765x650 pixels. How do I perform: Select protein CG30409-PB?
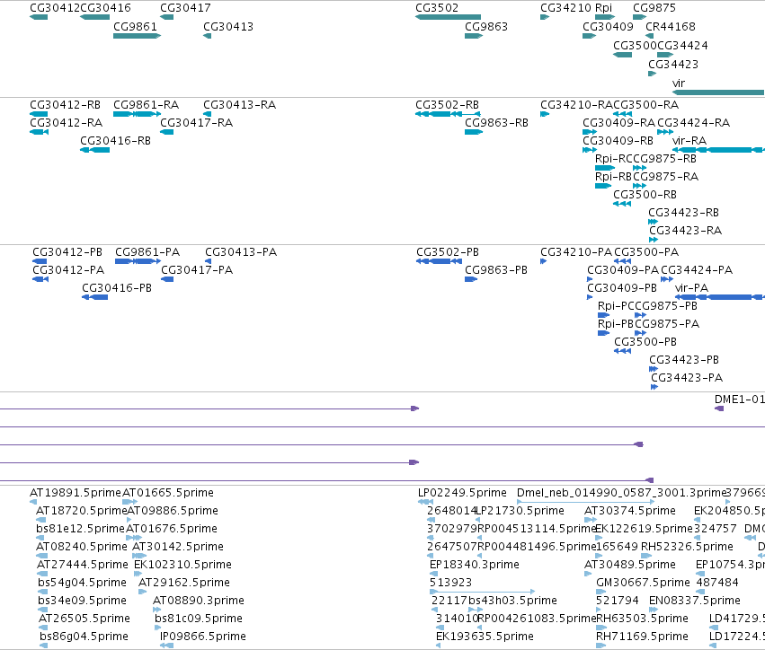[622, 288]
